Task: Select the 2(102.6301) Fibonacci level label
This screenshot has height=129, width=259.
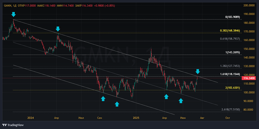Action: pos(233,88)
